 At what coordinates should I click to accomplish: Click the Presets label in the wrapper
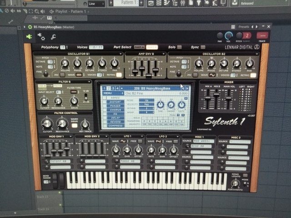click(x=244, y=27)
